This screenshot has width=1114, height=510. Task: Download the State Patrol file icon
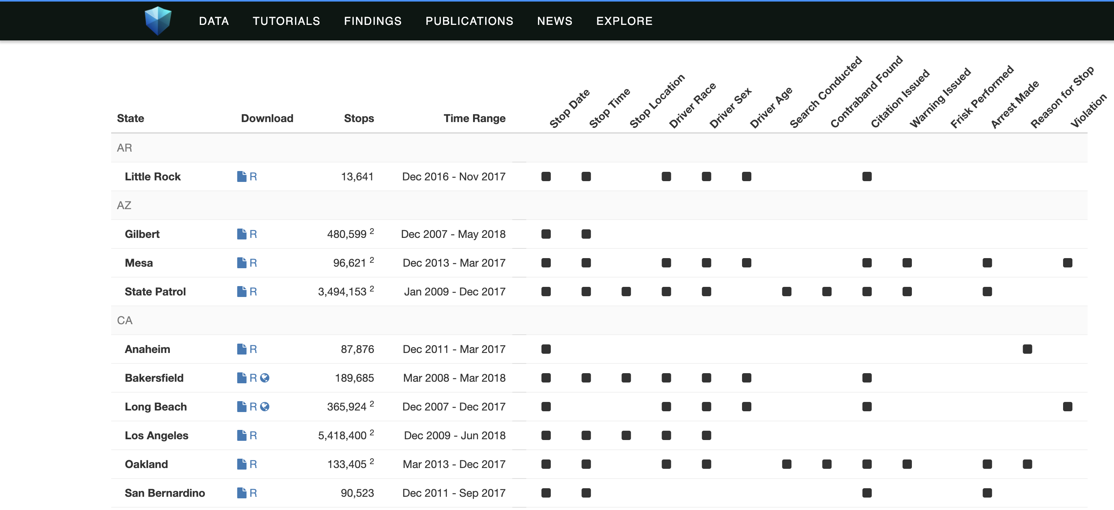pyautogui.click(x=242, y=292)
